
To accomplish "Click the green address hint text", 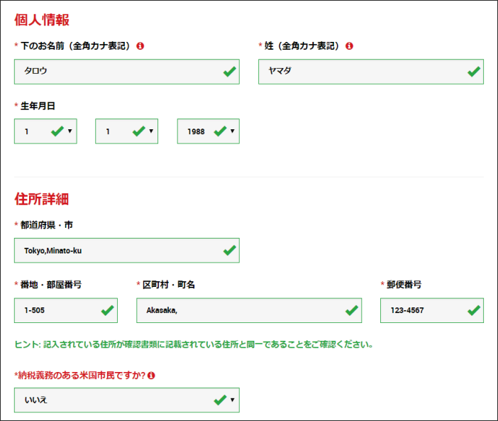I will tap(194, 344).
